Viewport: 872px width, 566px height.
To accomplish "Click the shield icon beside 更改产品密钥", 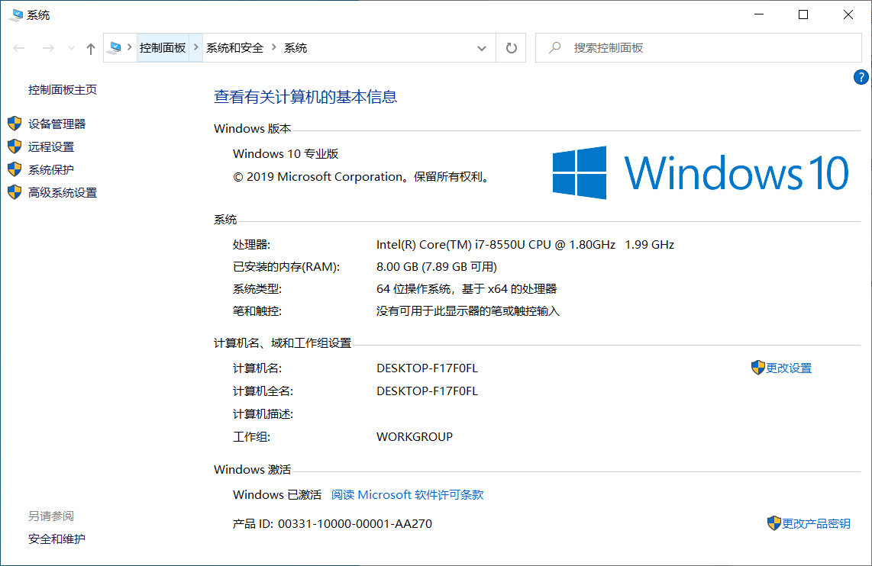I will (773, 523).
